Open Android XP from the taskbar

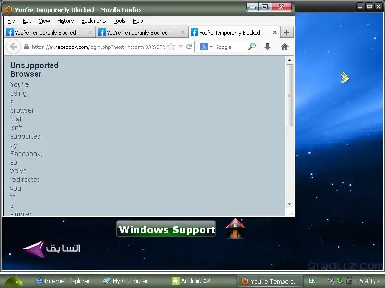(191, 281)
